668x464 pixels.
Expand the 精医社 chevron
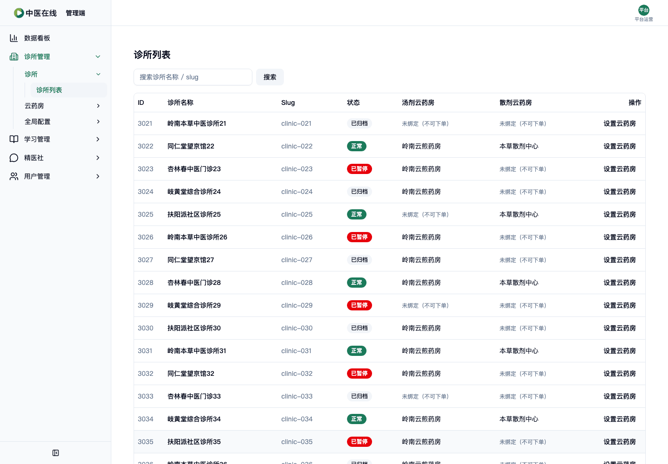click(x=98, y=158)
